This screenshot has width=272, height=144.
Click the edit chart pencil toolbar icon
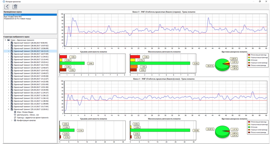[7, 6]
